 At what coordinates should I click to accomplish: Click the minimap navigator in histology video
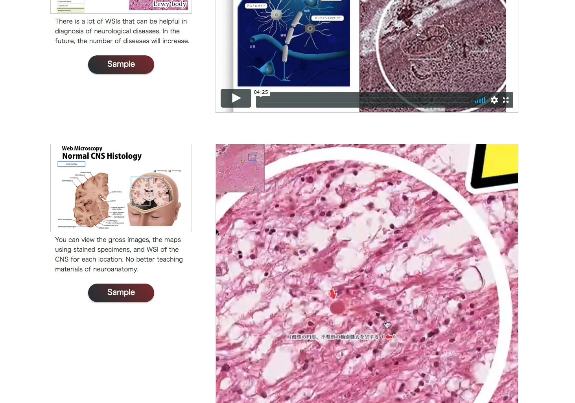point(240,168)
